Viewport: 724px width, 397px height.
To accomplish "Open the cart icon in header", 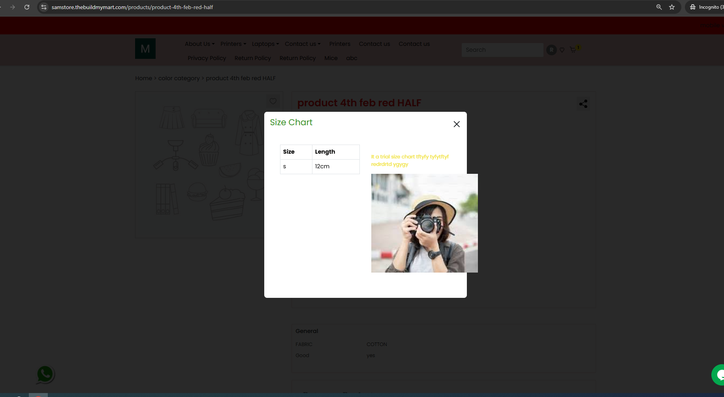I will pos(573,50).
